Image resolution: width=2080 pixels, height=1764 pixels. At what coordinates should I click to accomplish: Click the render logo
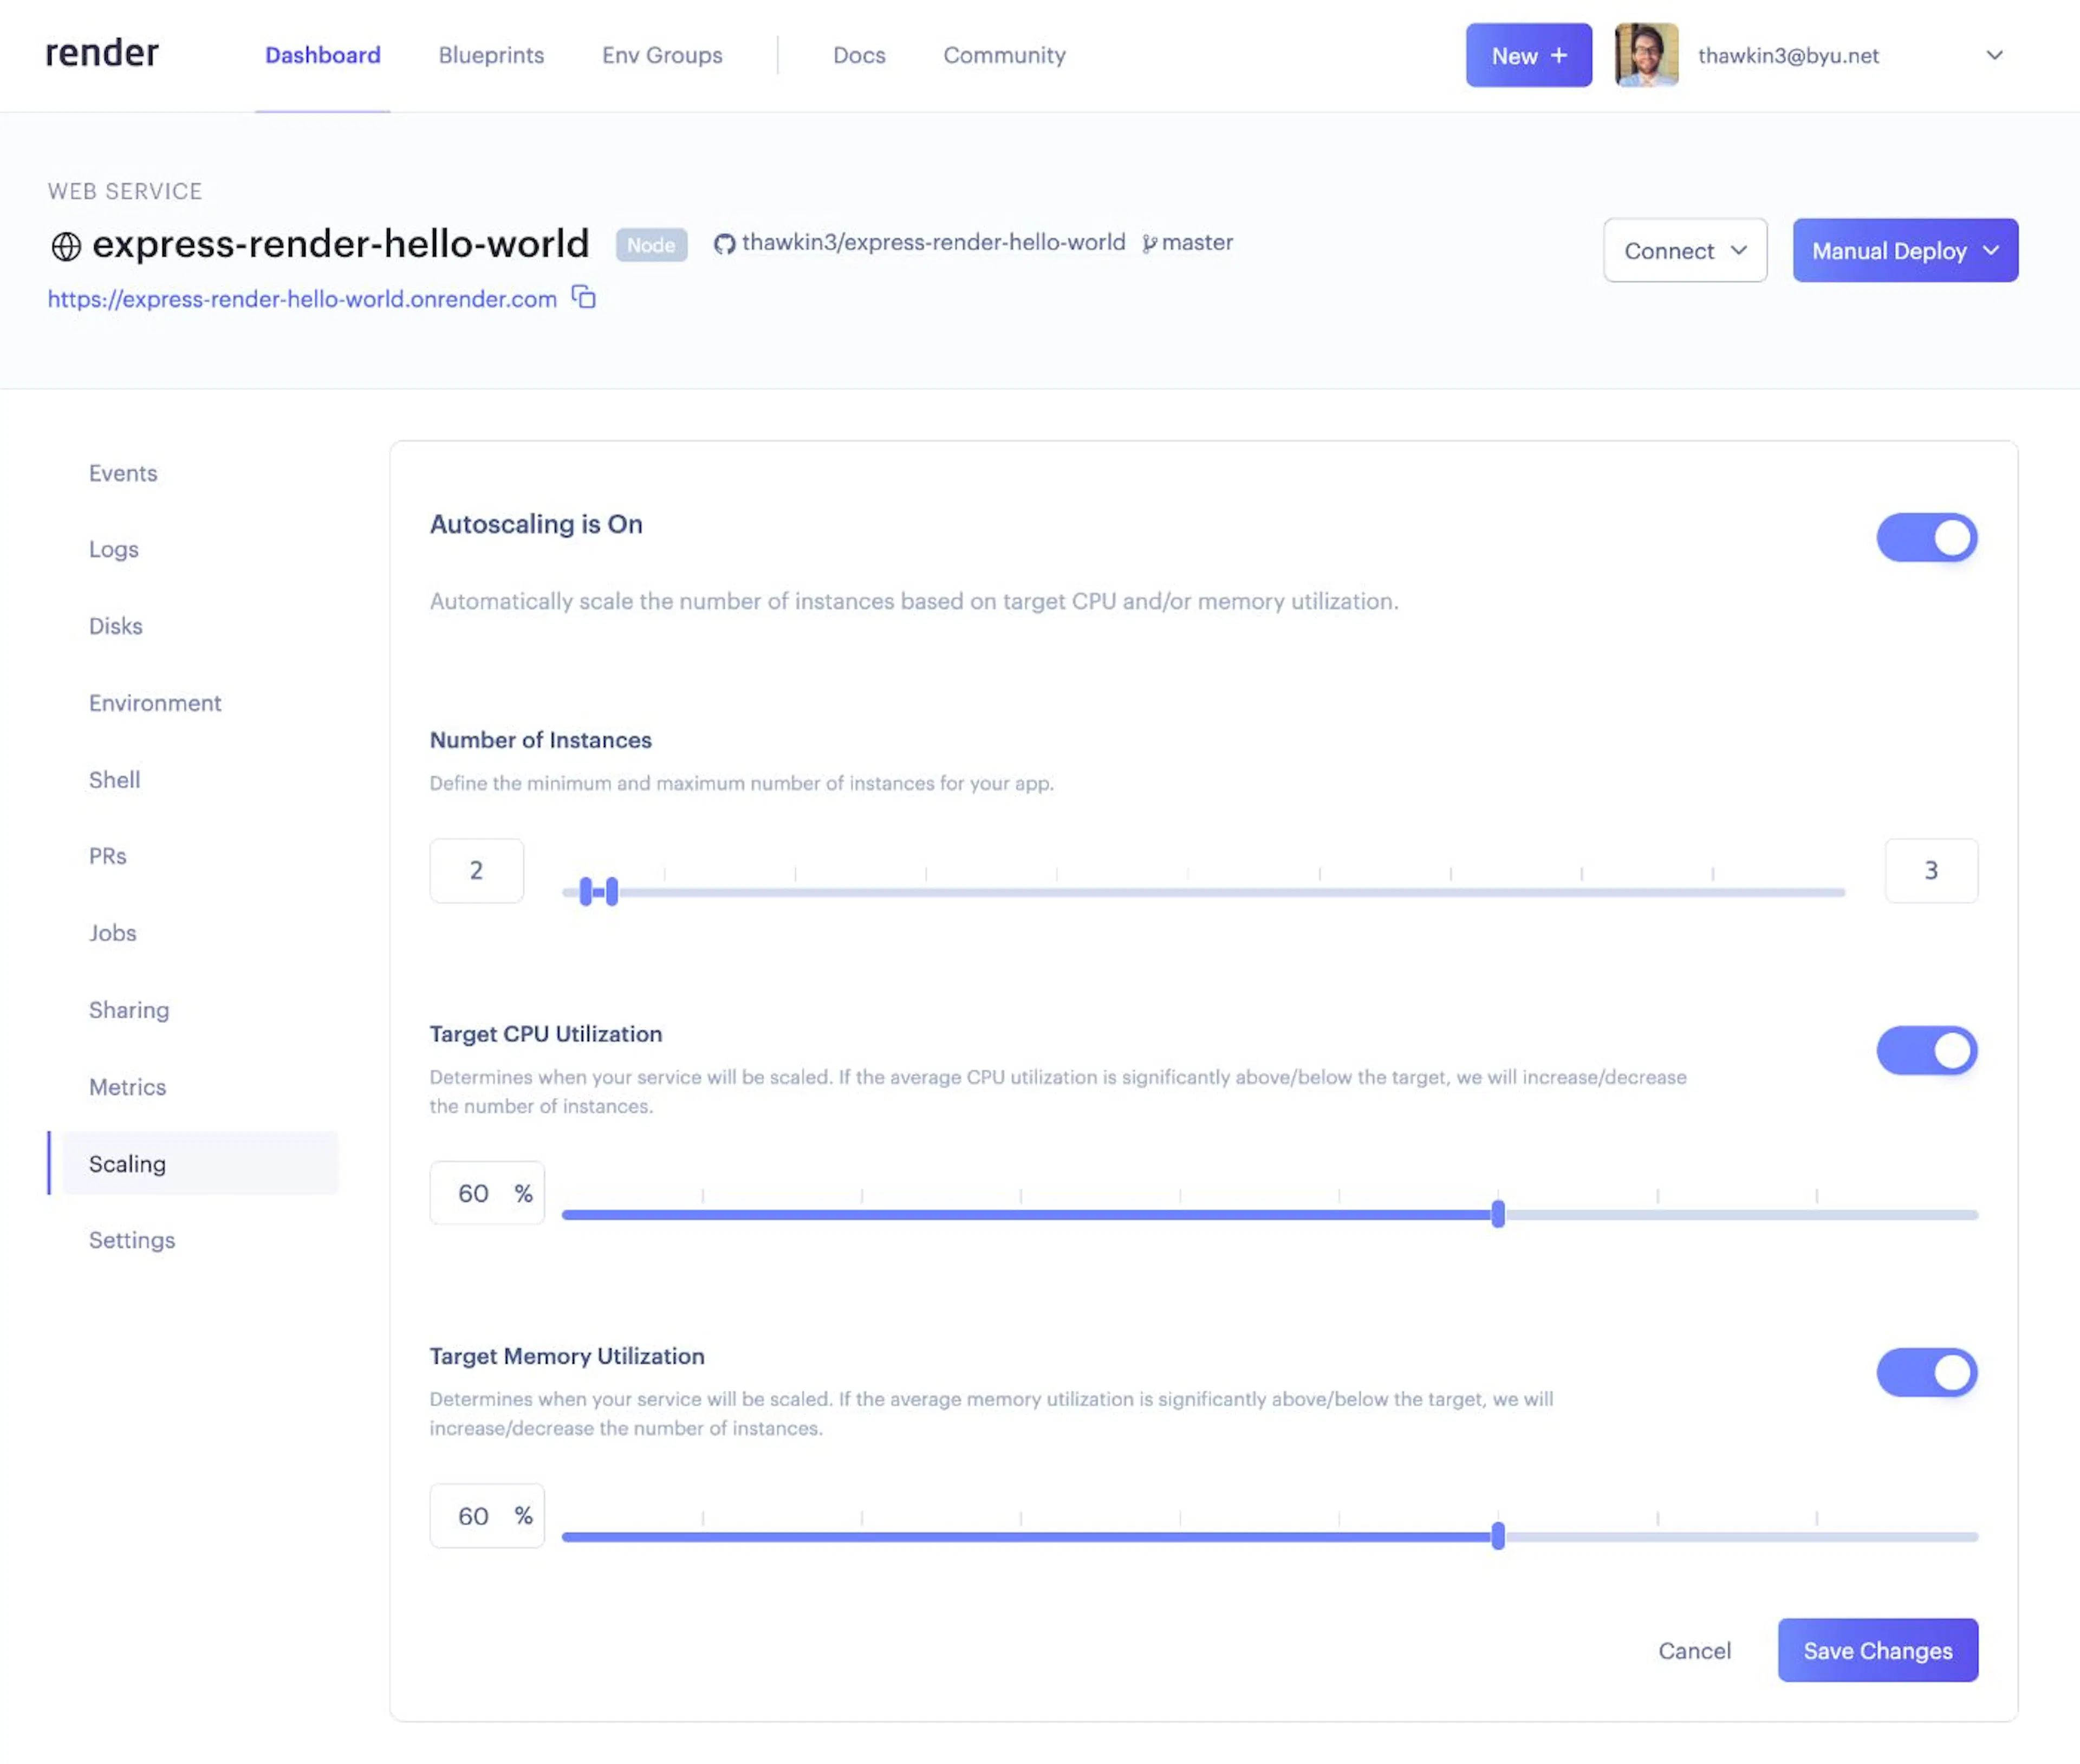coord(102,53)
